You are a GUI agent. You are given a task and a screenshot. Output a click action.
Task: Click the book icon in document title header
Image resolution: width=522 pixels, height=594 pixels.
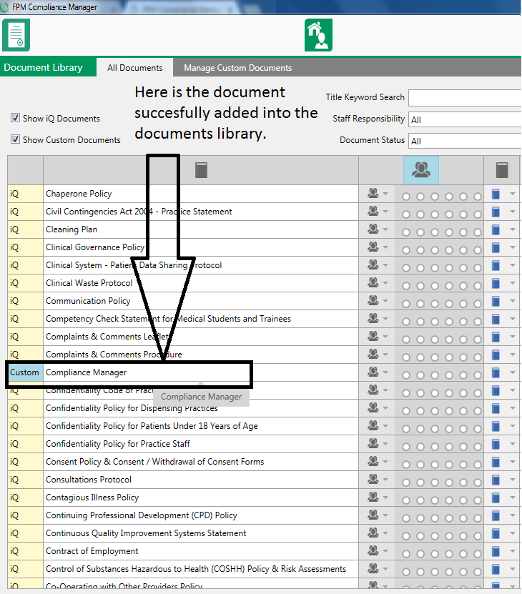click(x=201, y=170)
